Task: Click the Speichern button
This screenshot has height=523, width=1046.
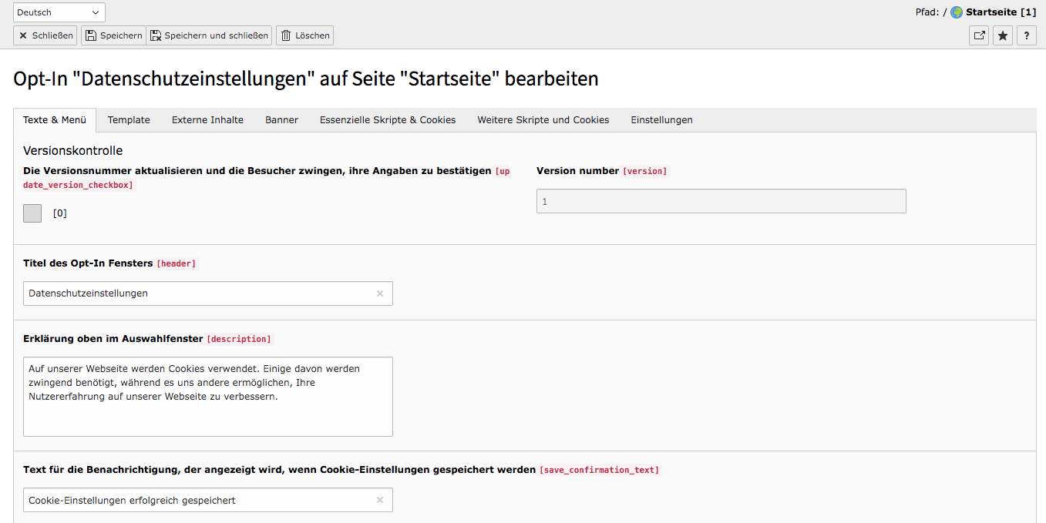Action: point(113,35)
